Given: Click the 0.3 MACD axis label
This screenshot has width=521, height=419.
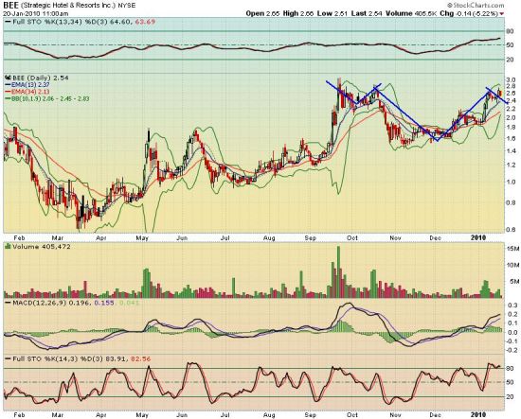Looking at the screenshot, I should (512, 305).
